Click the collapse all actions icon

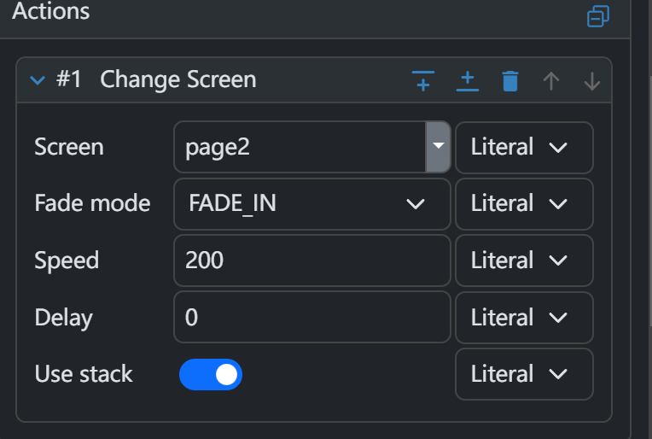pyautogui.click(x=598, y=16)
